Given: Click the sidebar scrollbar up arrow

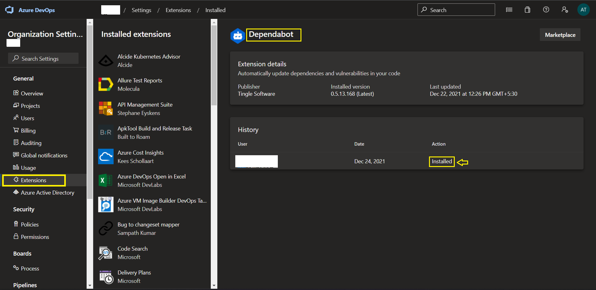Looking at the screenshot, I should coord(90,22).
